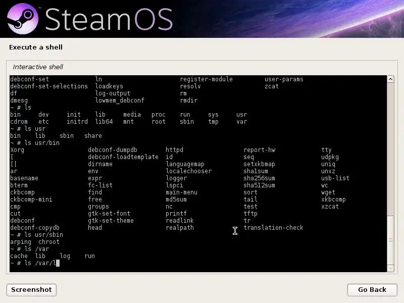Click the 'udpkg' entry

click(x=330, y=157)
